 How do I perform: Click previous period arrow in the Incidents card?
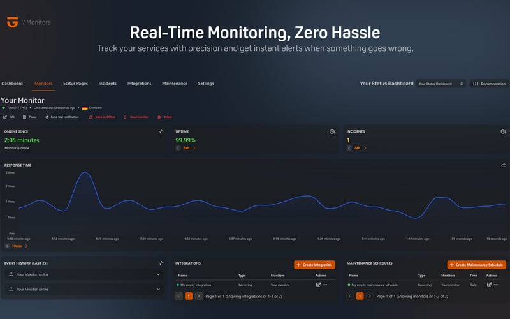pos(349,148)
